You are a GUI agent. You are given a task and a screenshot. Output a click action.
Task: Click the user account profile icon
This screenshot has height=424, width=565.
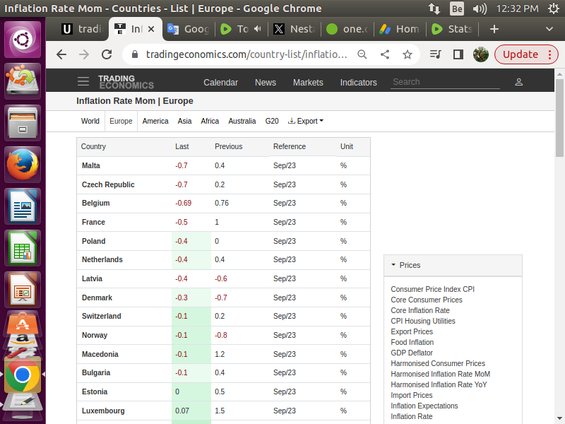519,82
